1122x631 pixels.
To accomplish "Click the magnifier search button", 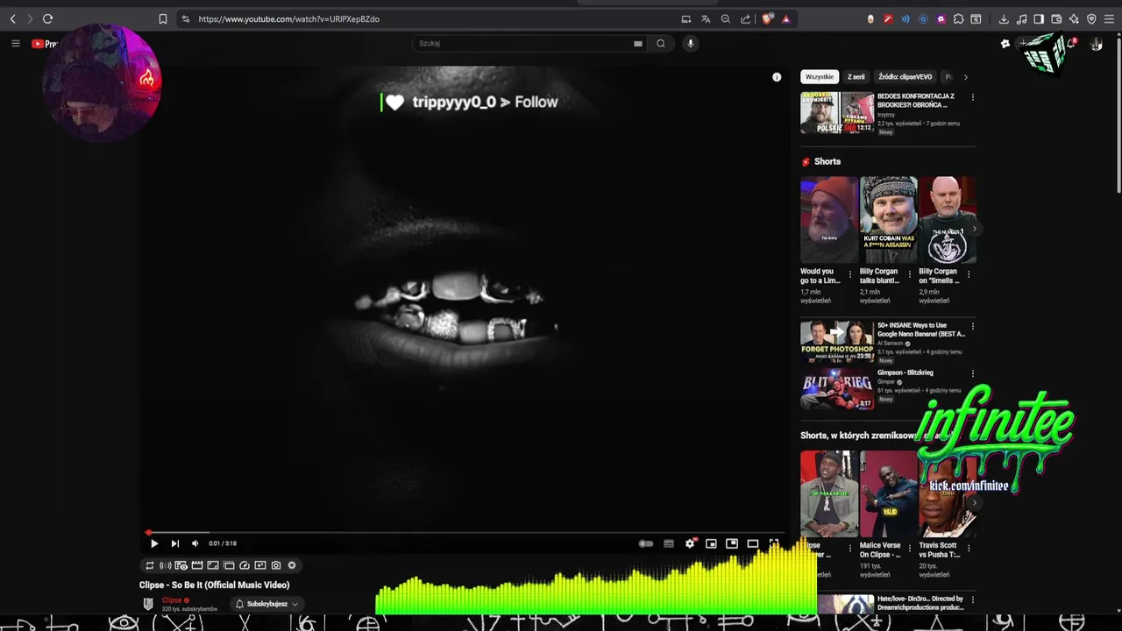I will pyautogui.click(x=661, y=43).
